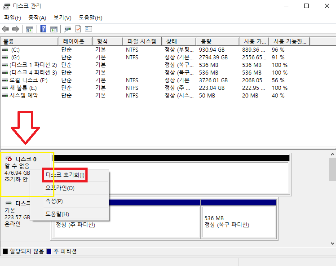Toggle the action pane toolbar icon

54,29
